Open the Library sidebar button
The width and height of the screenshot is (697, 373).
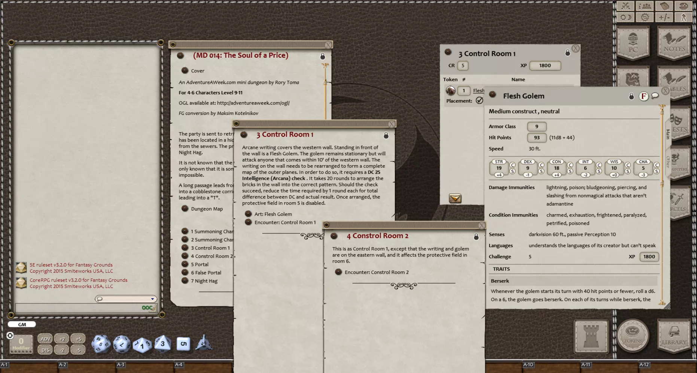[x=674, y=336]
